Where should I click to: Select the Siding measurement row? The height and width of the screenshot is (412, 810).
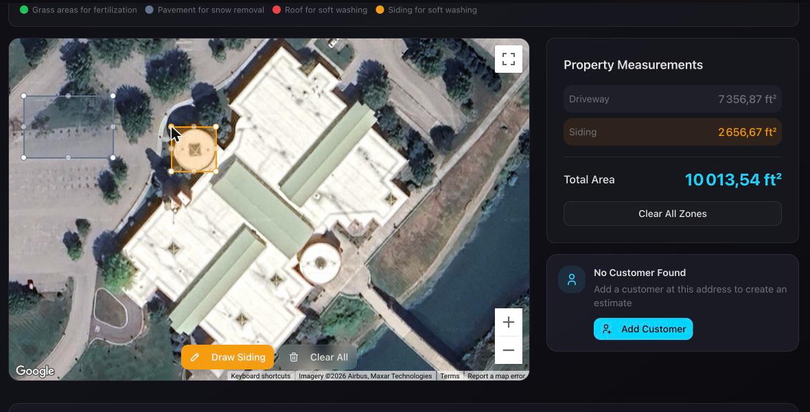[x=672, y=132]
